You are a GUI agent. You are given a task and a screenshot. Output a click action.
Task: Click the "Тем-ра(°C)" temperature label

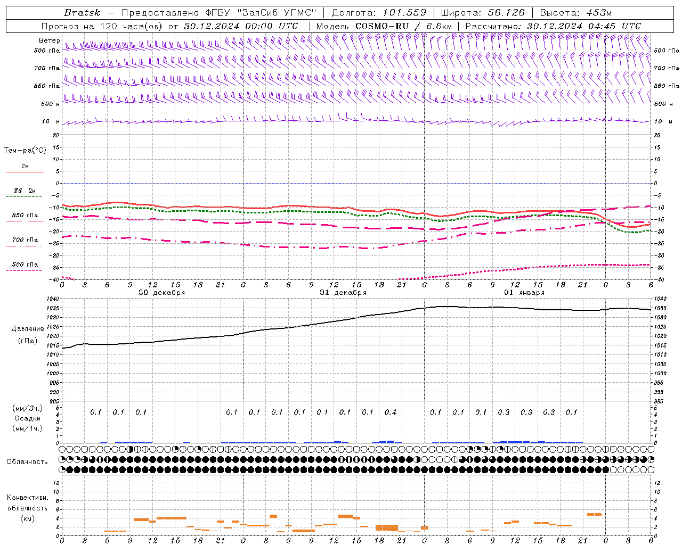click(25, 151)
